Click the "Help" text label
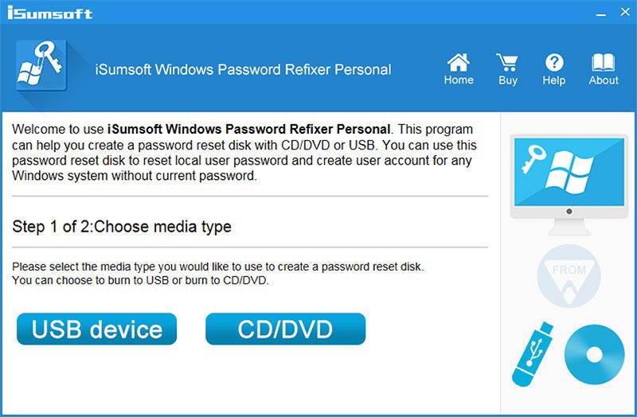This screenshot has height=417, width=637. click(x=554, y=80)
